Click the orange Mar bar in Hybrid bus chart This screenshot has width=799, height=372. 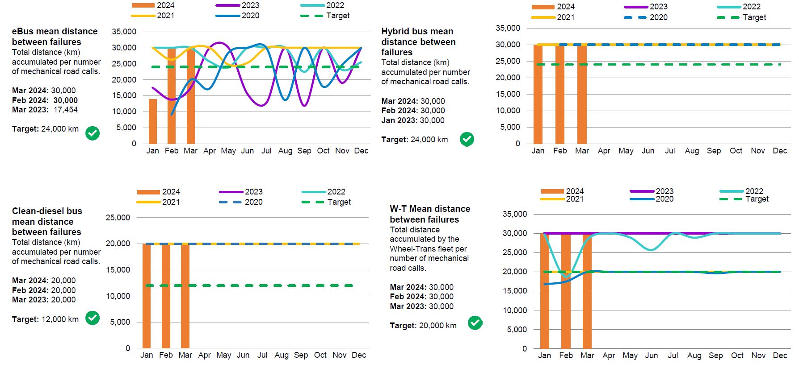(x=582, y=94)
